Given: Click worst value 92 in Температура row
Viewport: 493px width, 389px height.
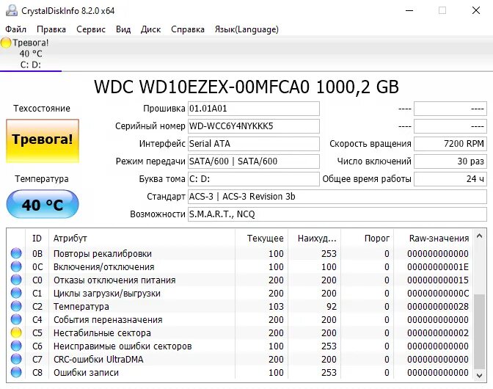Looking at the screenshot, I should pos(332,306).
